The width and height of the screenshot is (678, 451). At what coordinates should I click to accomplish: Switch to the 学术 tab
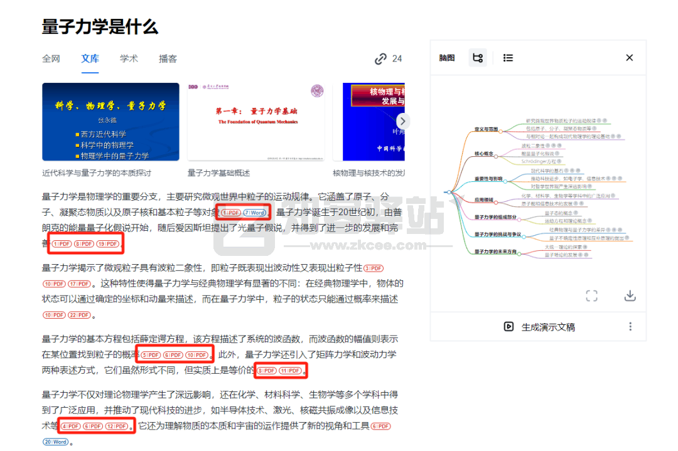click(129, 58)
